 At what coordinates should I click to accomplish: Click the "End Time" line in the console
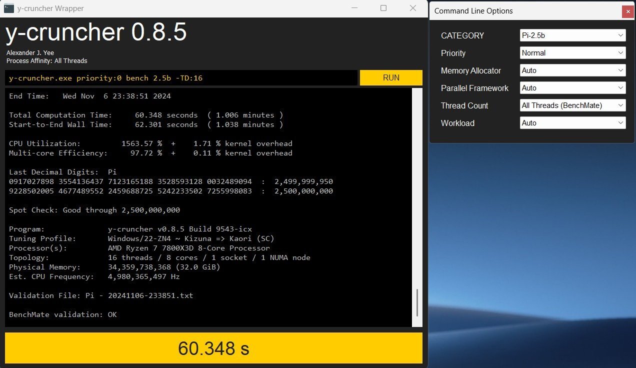(x=90, y=96)
